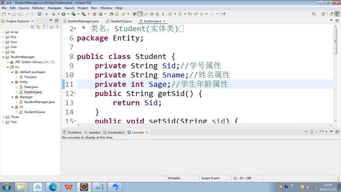Expand the Three project
The image size is (341, 192).
pos(3,117)
